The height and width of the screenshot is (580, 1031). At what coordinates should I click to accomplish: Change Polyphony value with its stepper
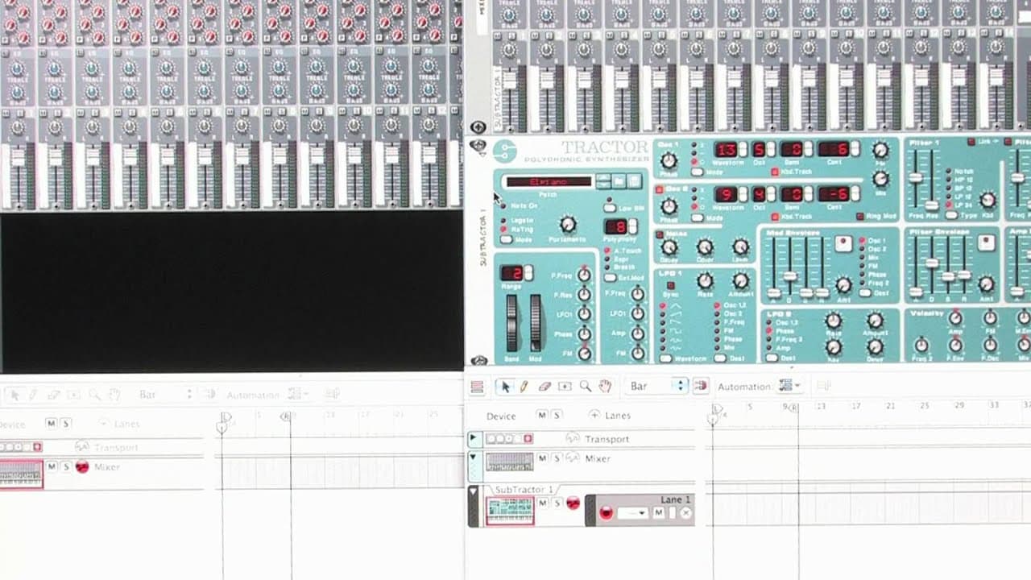pos(632,227)
